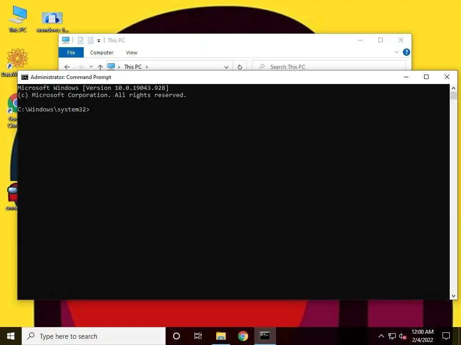This screenshot has height=345, width=461.
Task: Expand chevron before This PC breadcrumb
Action: (x=119, y=67)
